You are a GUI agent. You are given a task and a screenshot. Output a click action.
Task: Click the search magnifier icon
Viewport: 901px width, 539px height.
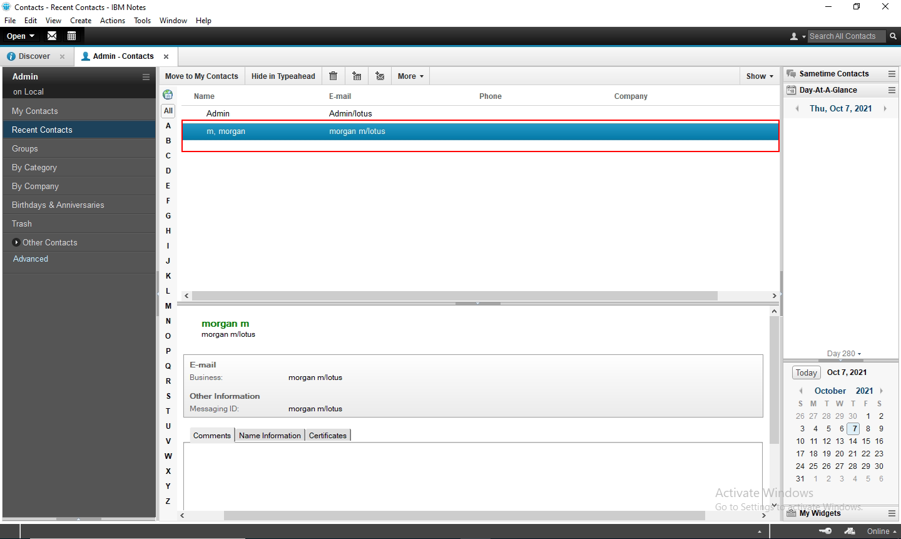coord(893,36)
